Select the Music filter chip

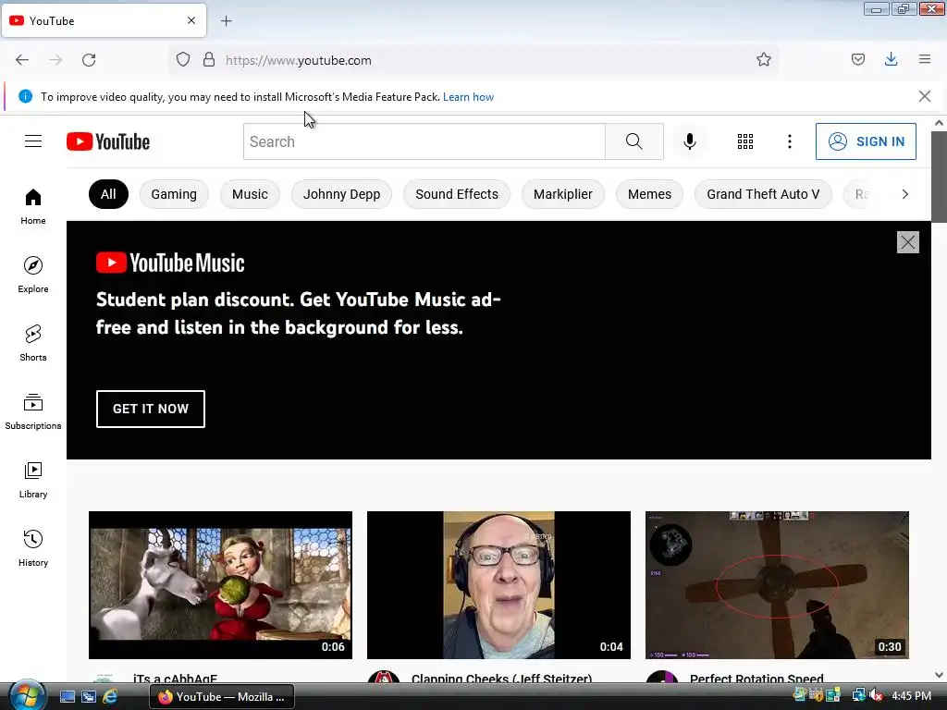[x=250, y=194]
